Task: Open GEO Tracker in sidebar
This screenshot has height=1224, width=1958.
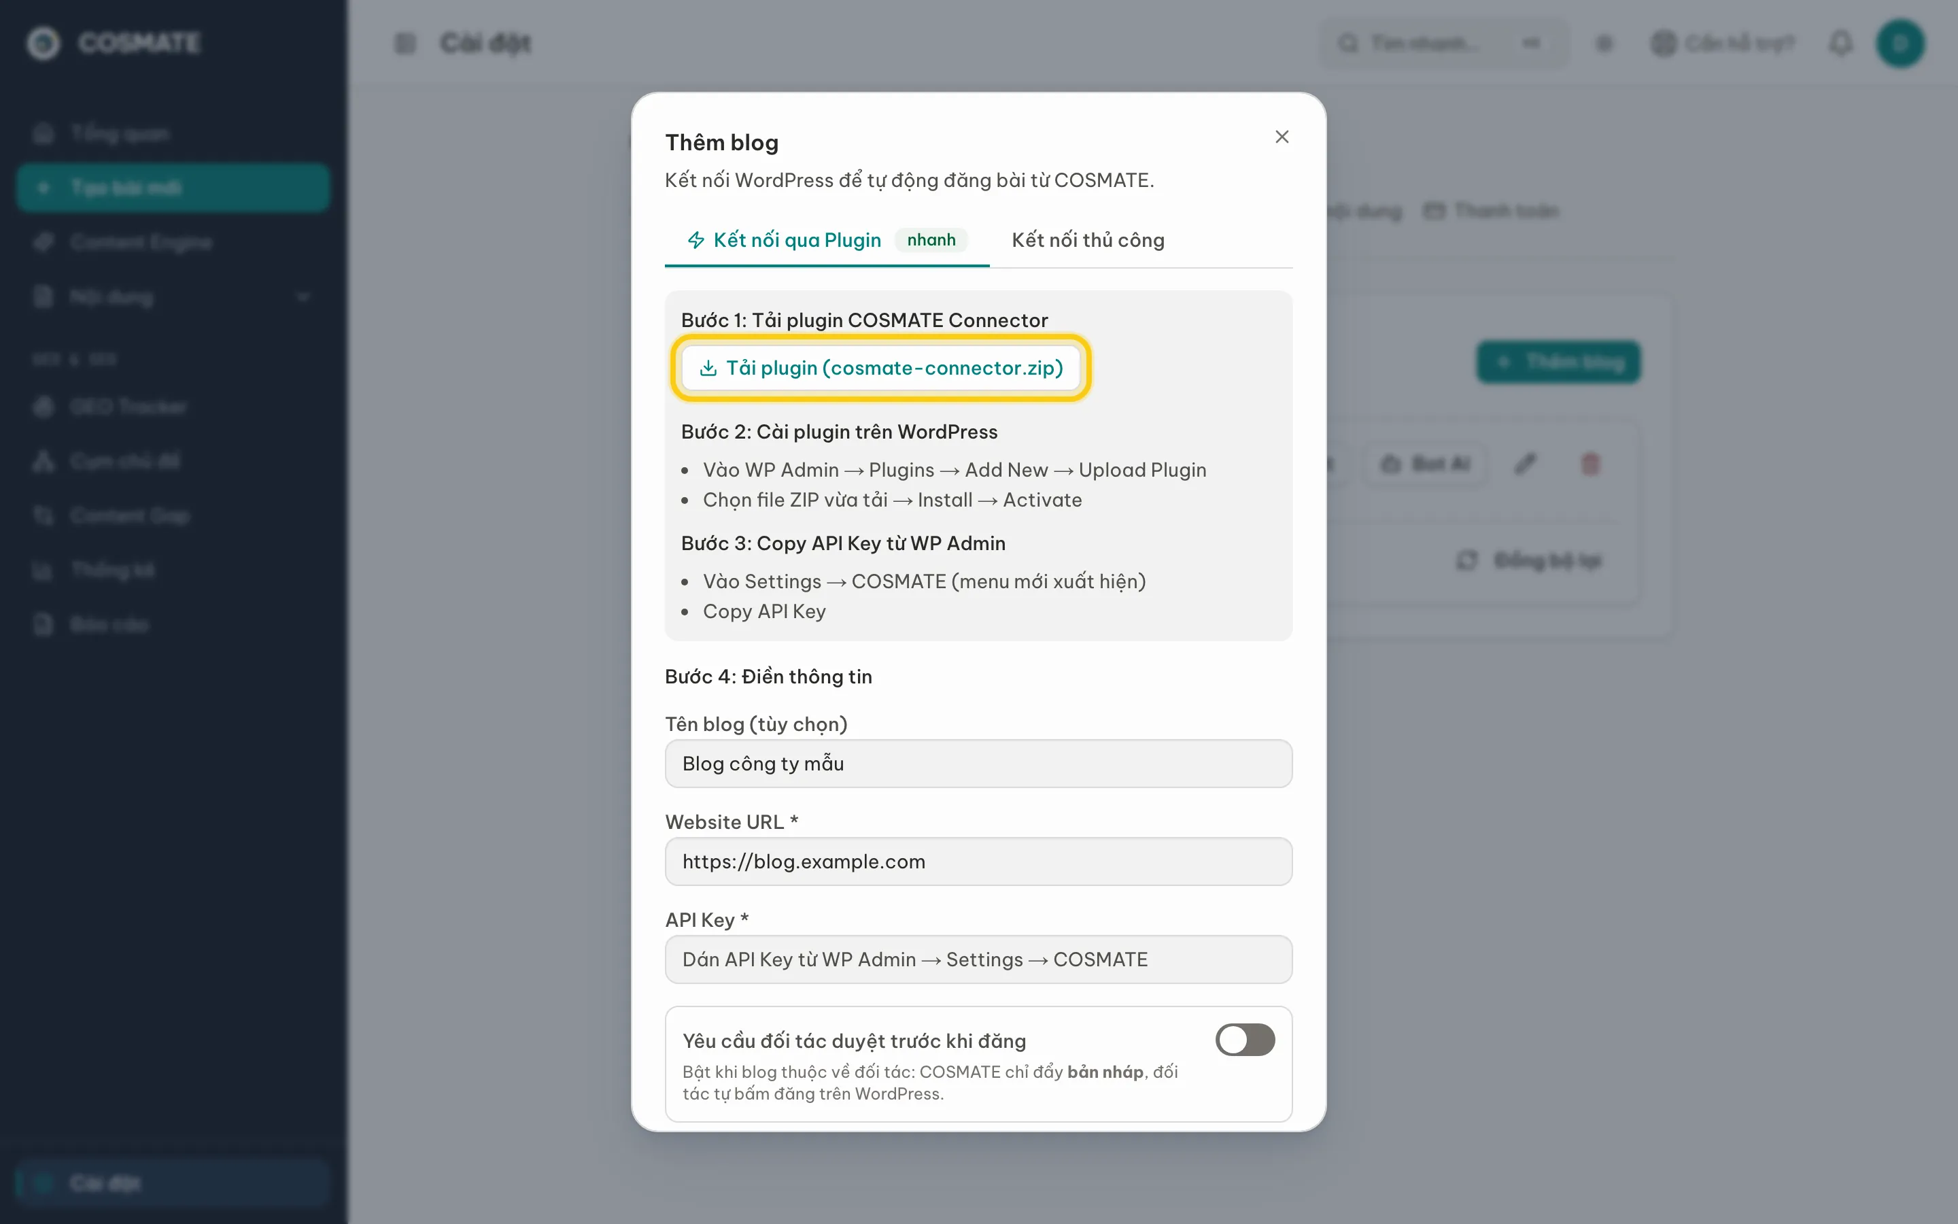Action: pos(172,407)
